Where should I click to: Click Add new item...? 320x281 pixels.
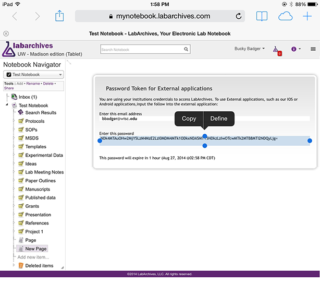(33, 257)
